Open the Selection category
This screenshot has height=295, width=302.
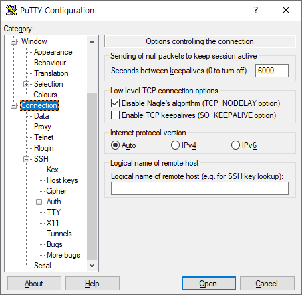(49, 84)
